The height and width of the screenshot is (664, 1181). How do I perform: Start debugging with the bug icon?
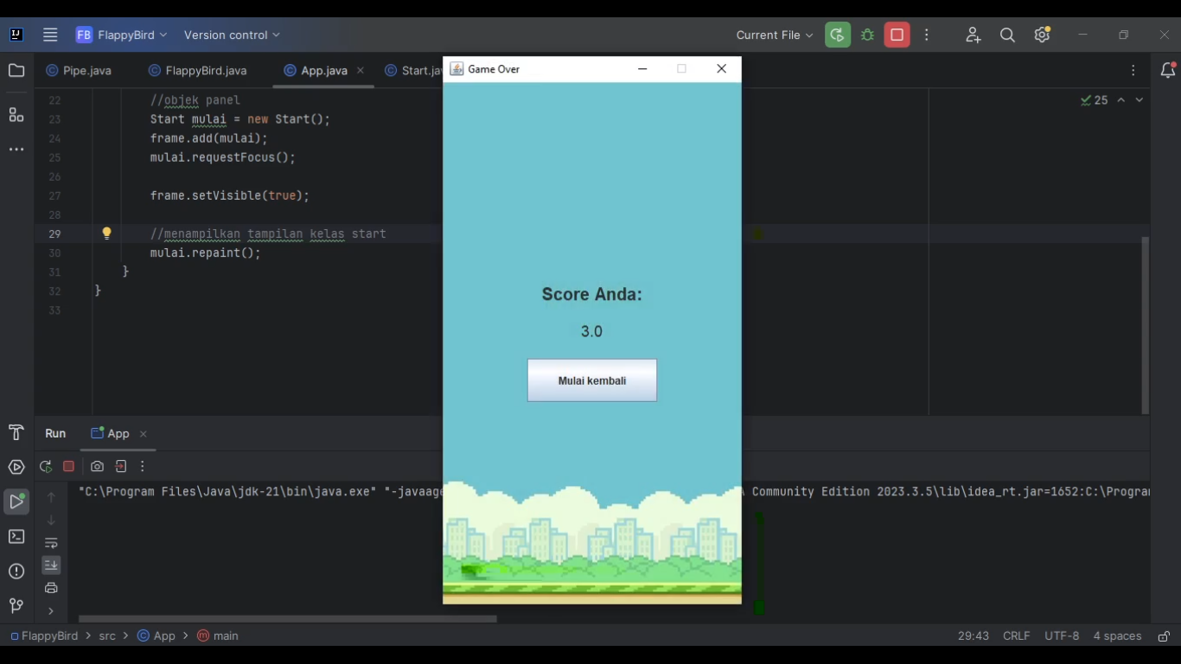867,35
